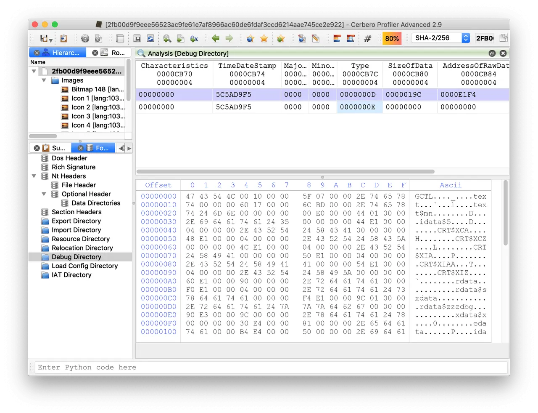Select File Header entry
Viewport: 538px width, 413px height.
coord(79,185)
